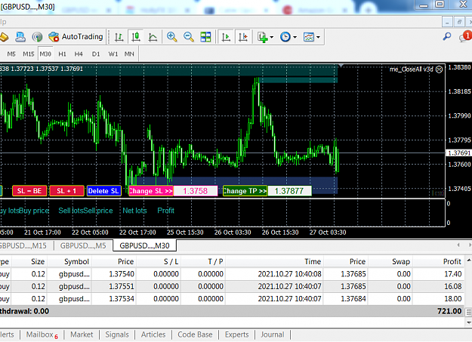This screenshot has width=472, height=342.
Task: Click the clock periodicity icon
Action: [x=285, y=37]
